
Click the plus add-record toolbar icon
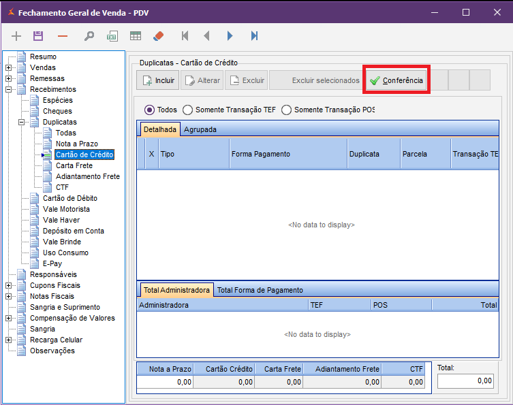[x=17, y=35]
